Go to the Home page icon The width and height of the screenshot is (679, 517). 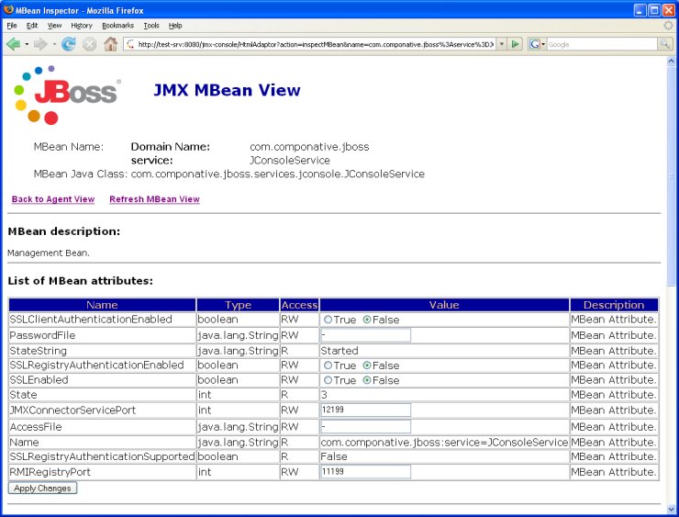[x=110, y=44]
